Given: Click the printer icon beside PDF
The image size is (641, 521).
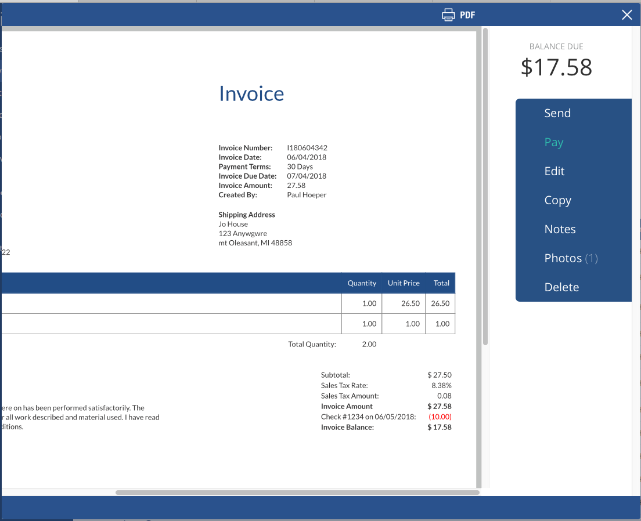Looking at the screenshot, I should coord(448,15).
